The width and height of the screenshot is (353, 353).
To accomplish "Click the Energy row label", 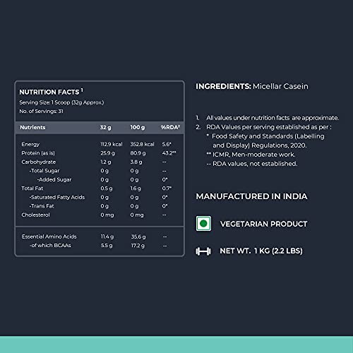I will (30, 144).
